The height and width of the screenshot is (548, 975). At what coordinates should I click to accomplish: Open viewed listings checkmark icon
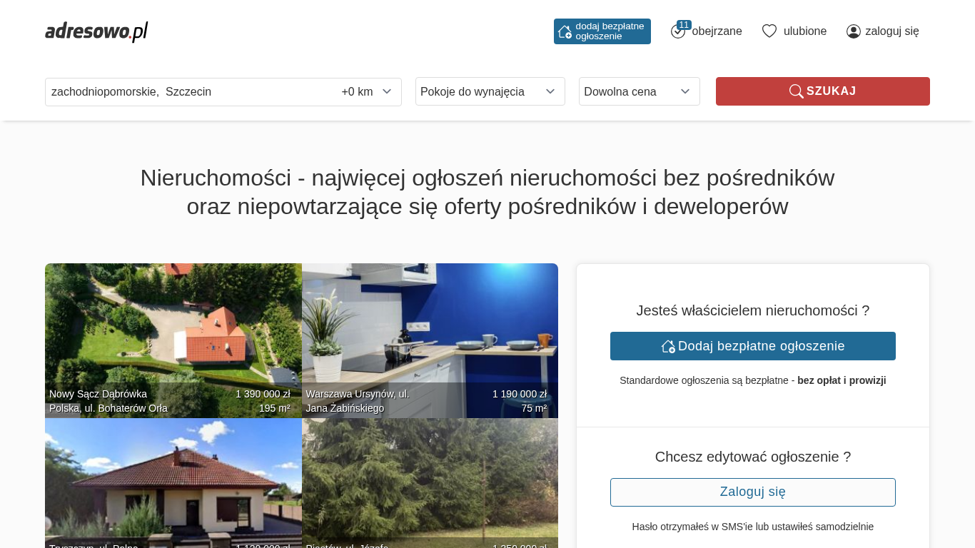pyautogui.click(x=677, y=31)
